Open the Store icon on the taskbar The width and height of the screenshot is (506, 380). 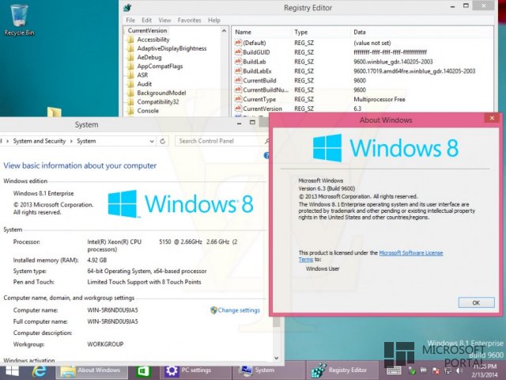[x=143, y=371]
